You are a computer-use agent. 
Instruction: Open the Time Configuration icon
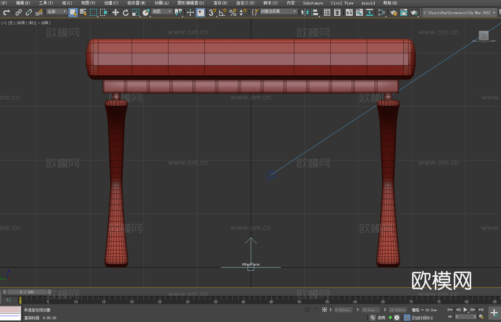(x=481, y=317)
